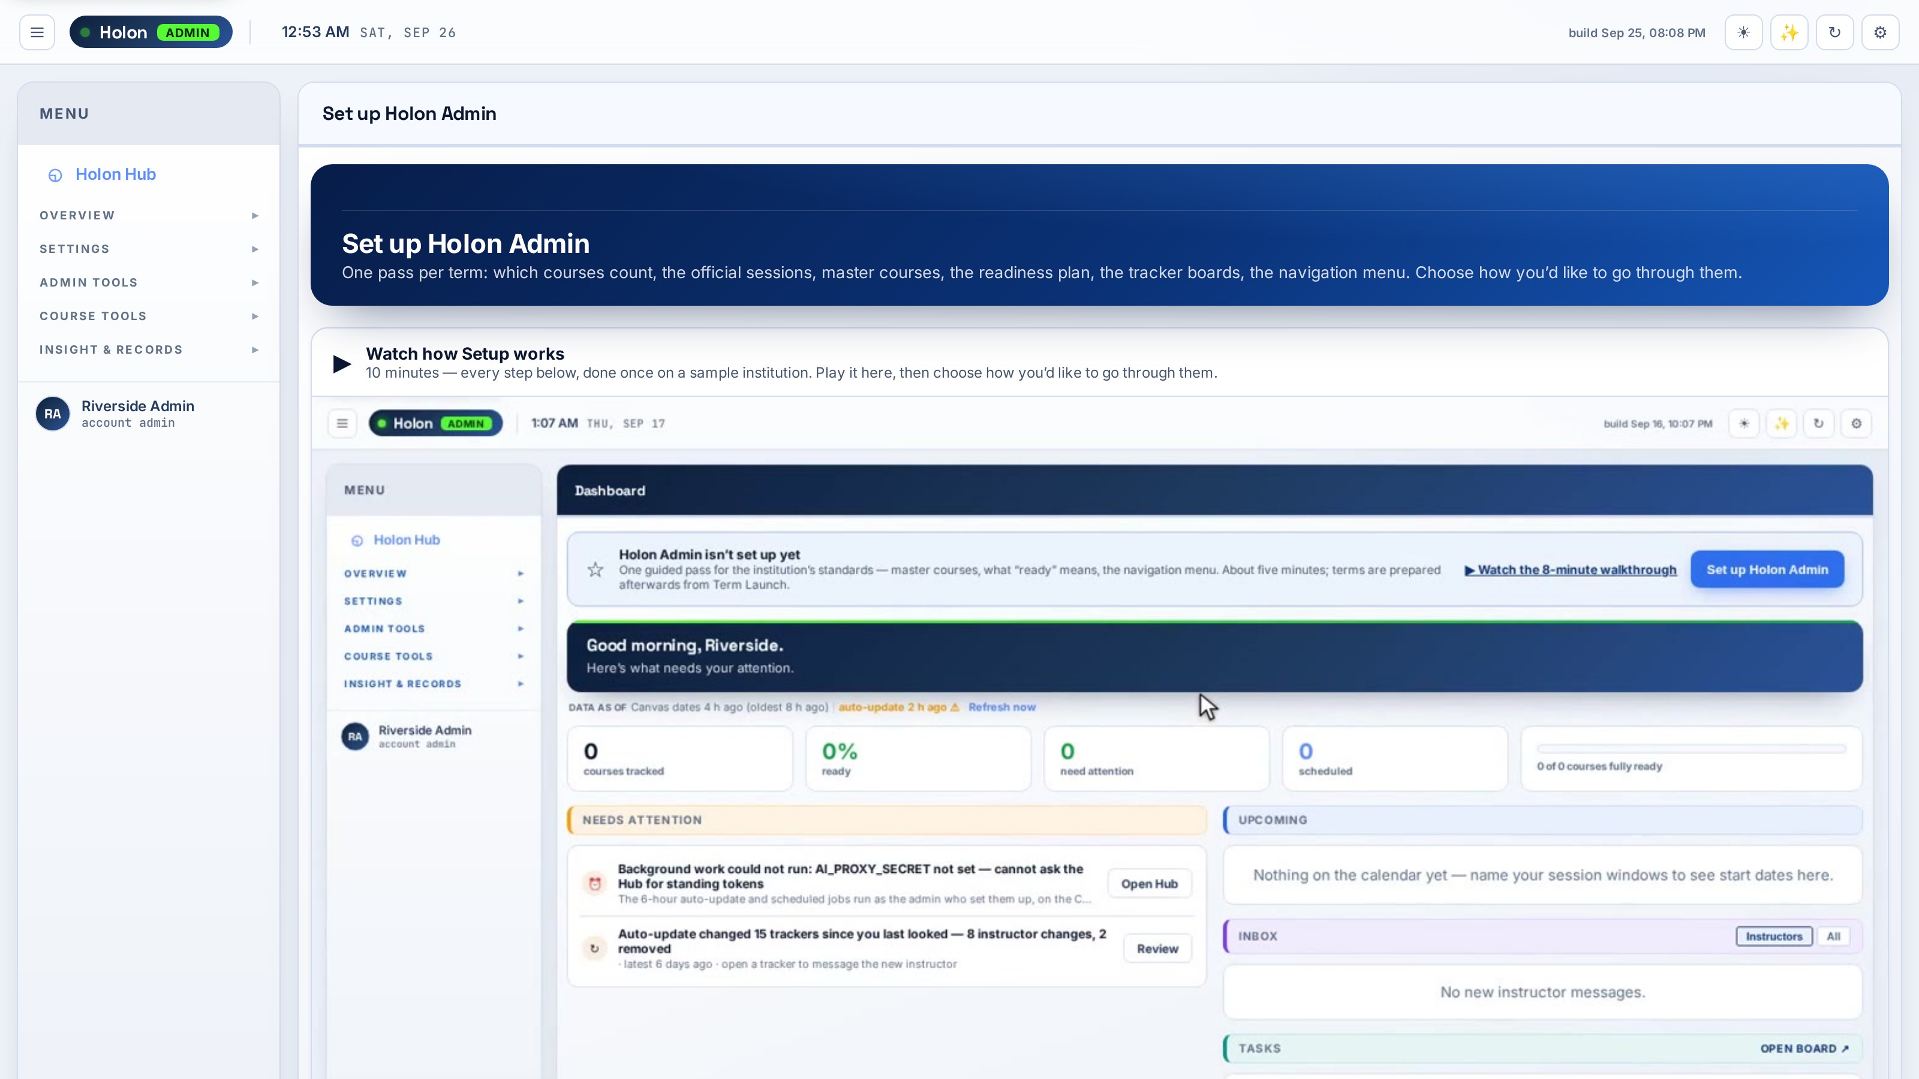Click the UPCOMING section header
Screen dimensions: 1919x1079
click(x=1543, y=820)
